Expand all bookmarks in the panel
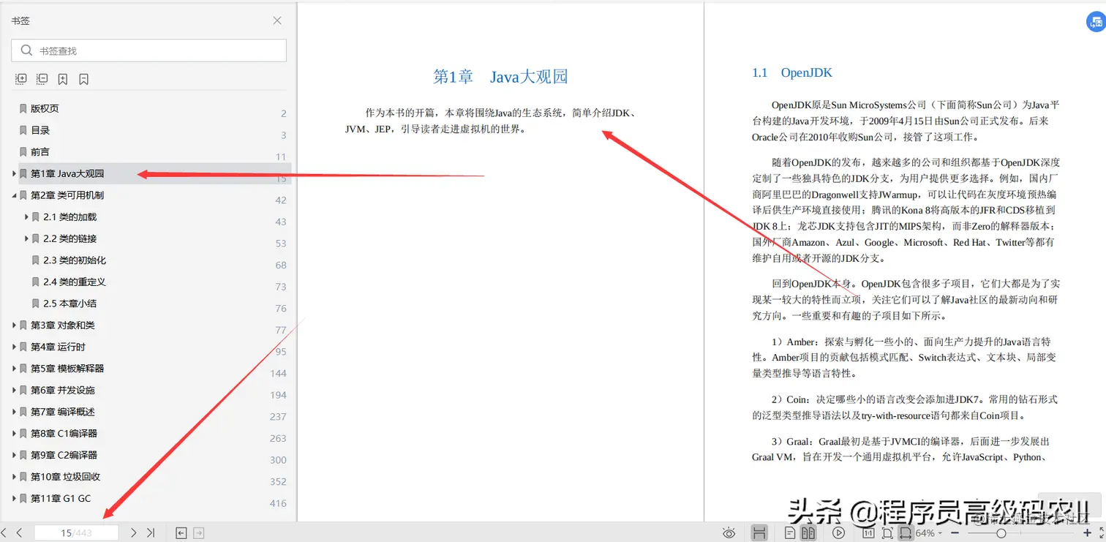Image resolution: width=1106 pixels, height=542 pixels. click(20, 78)
